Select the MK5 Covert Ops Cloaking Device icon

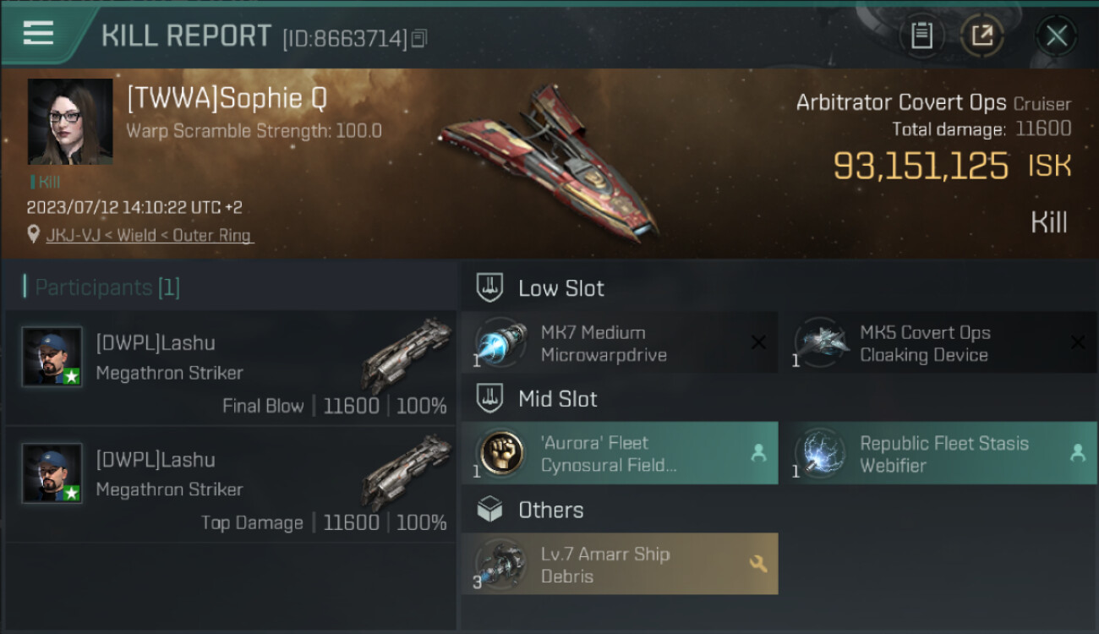821,343
